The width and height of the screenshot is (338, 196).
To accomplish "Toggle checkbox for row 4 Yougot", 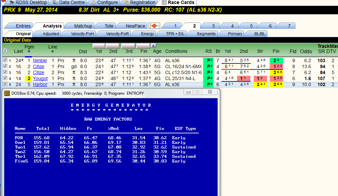I will (x=5, y=78).
